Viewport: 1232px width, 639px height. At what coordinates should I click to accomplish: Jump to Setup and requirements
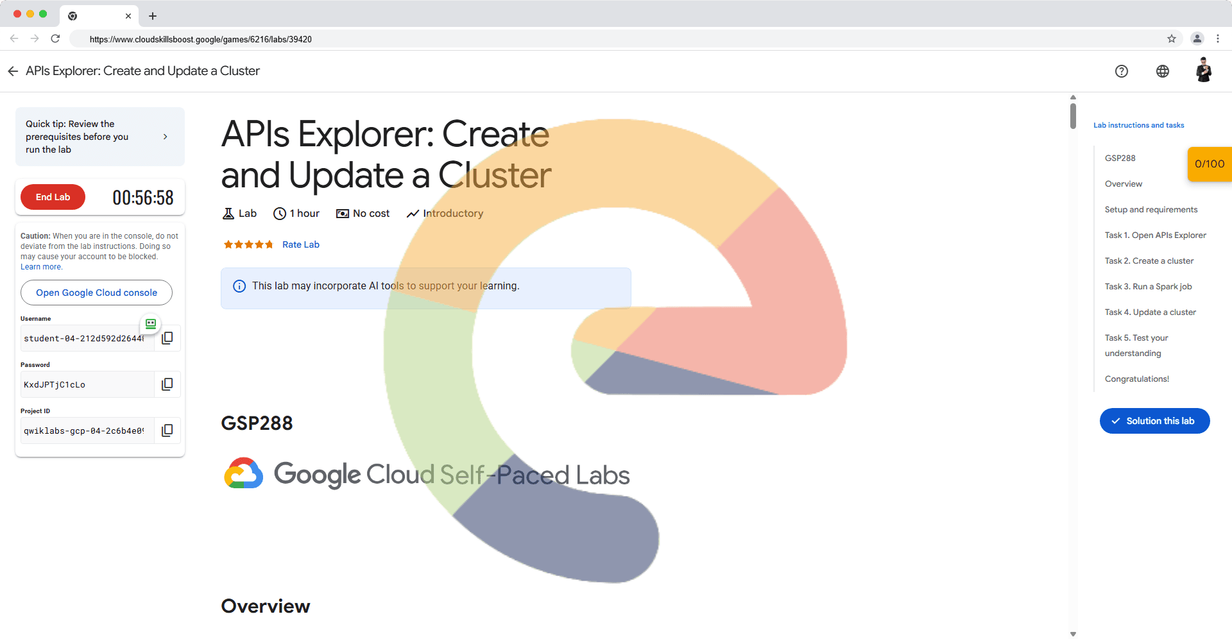pos(1151,209)
